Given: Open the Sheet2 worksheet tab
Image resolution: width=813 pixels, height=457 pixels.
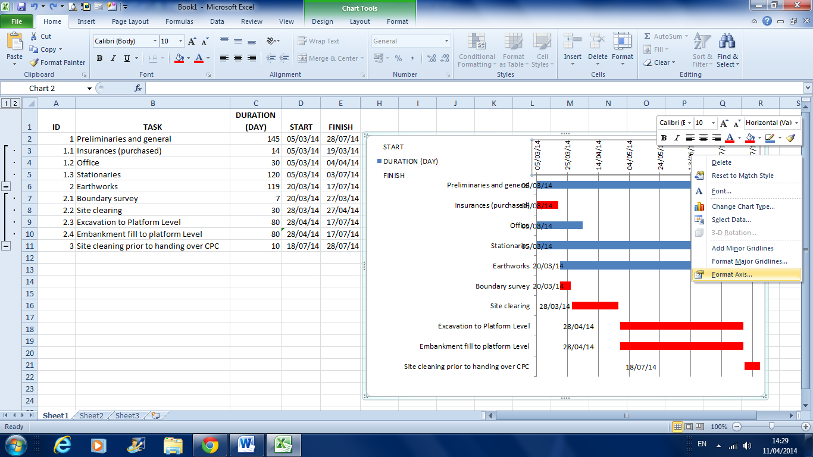Looking at the screenshot, I should [x=92, y=416].
